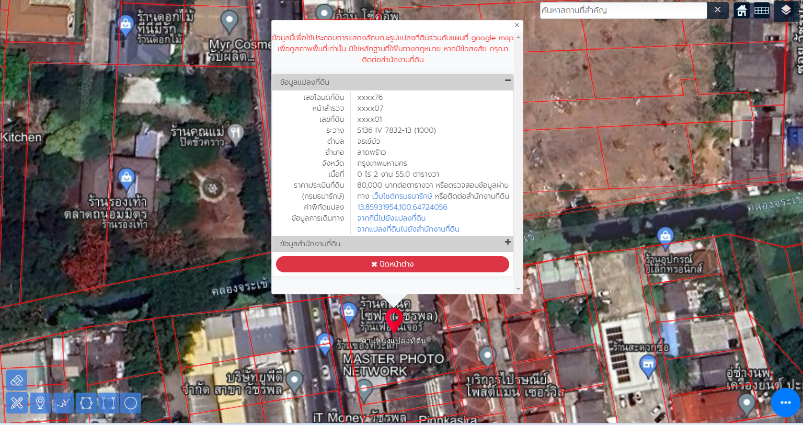The height and width of the screenshot is (425, 803).
Task: Open the map layers icon
Action: [786, 10]
